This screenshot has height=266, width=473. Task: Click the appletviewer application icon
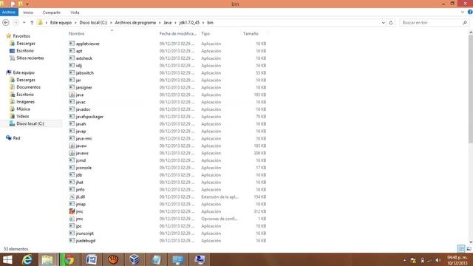point(72,44)
